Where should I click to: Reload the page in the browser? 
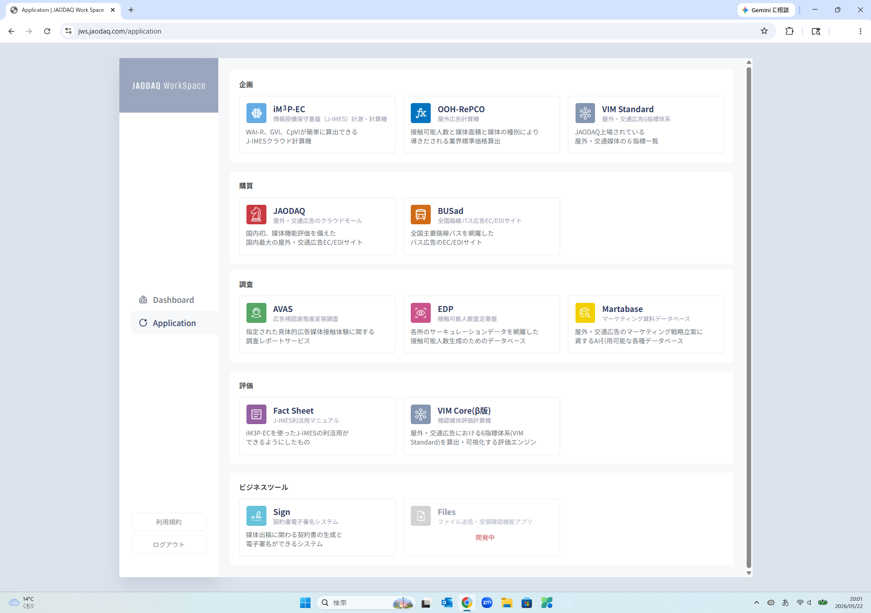[x=47, y=31]
